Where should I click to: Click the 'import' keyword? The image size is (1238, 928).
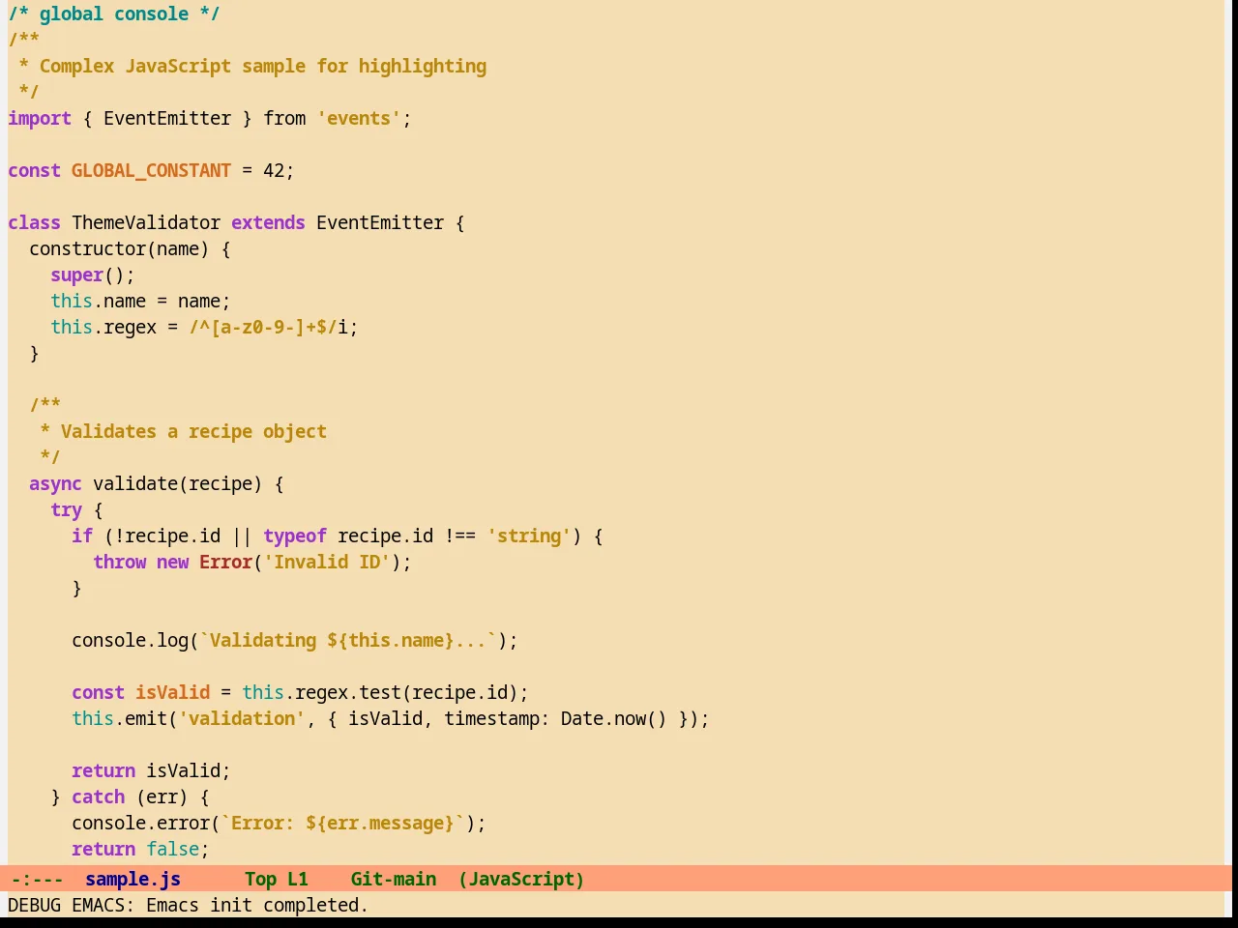click(40, 118)
